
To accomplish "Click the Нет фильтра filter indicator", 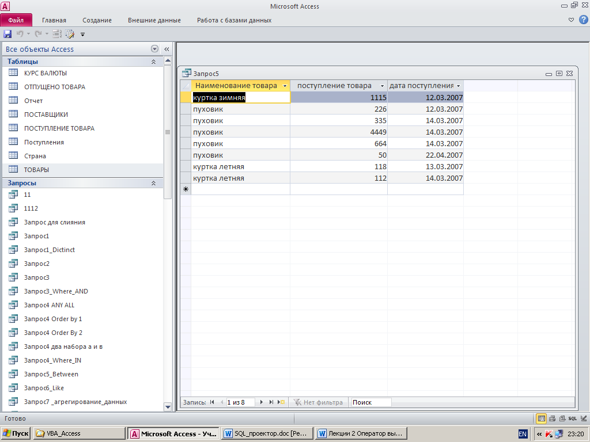I will point(318,402).
